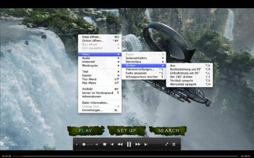Open 'Datei-Information..' entry

click(x=100, y=103)
